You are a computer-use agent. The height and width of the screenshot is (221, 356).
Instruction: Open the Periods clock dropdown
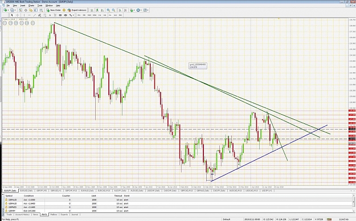[x=139, y=10]
